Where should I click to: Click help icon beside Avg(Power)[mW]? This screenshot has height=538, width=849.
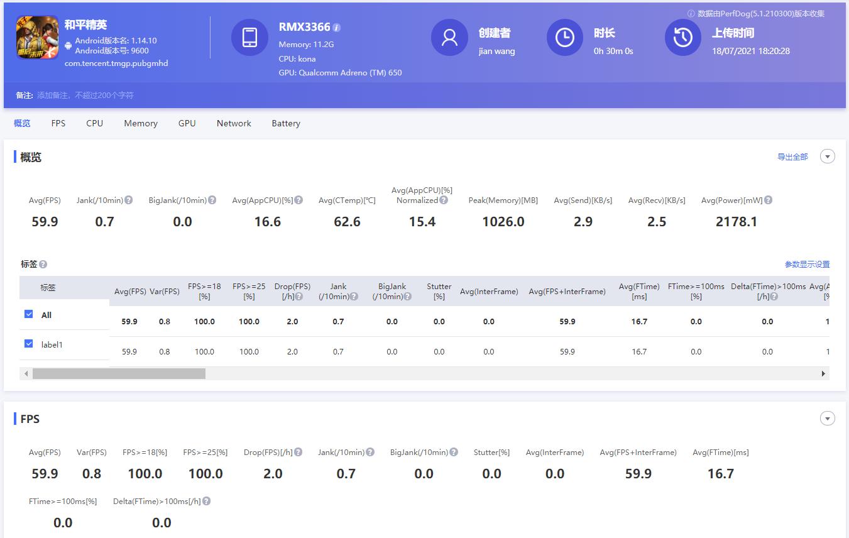pyautogui.click(x=768, y=200)
